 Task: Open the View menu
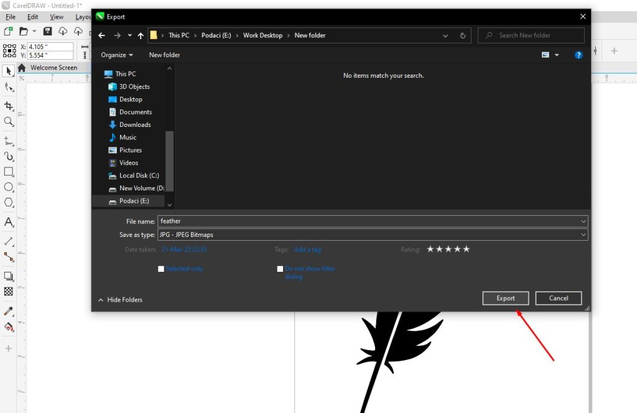point(57,17)
